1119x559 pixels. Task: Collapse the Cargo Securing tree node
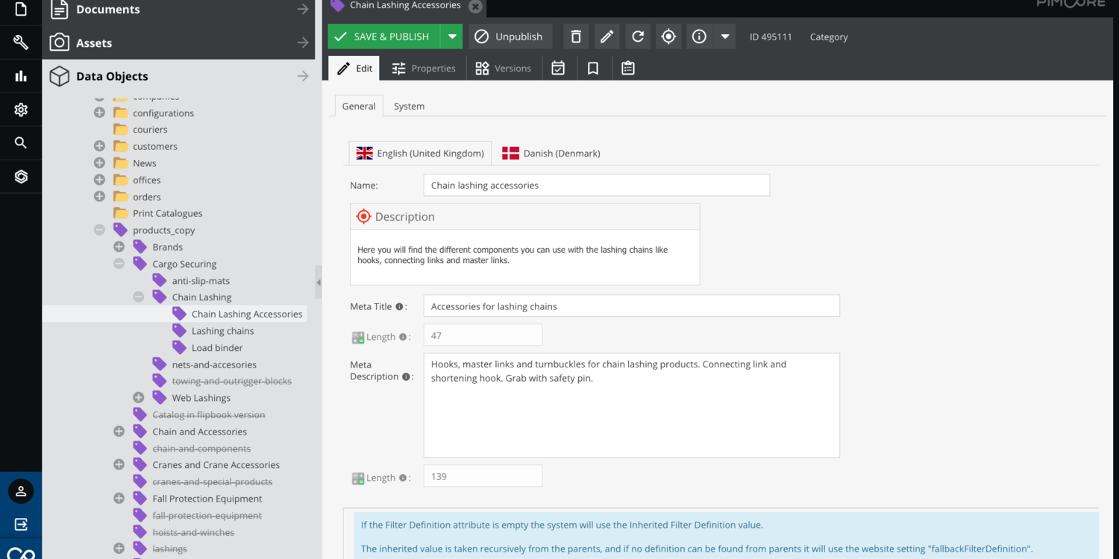[x=119, y=264]
